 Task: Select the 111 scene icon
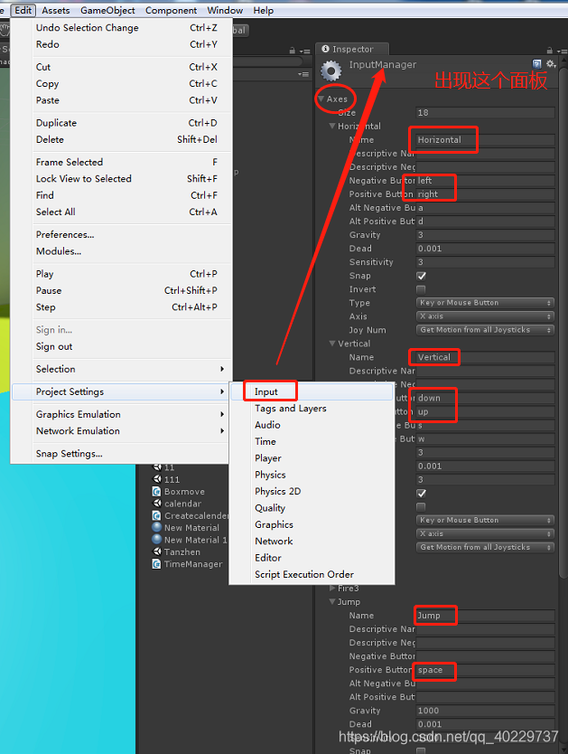point(156,479)
